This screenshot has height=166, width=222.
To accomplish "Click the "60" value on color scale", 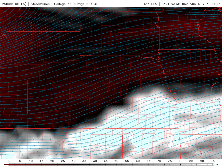I will tap(138, 161).
